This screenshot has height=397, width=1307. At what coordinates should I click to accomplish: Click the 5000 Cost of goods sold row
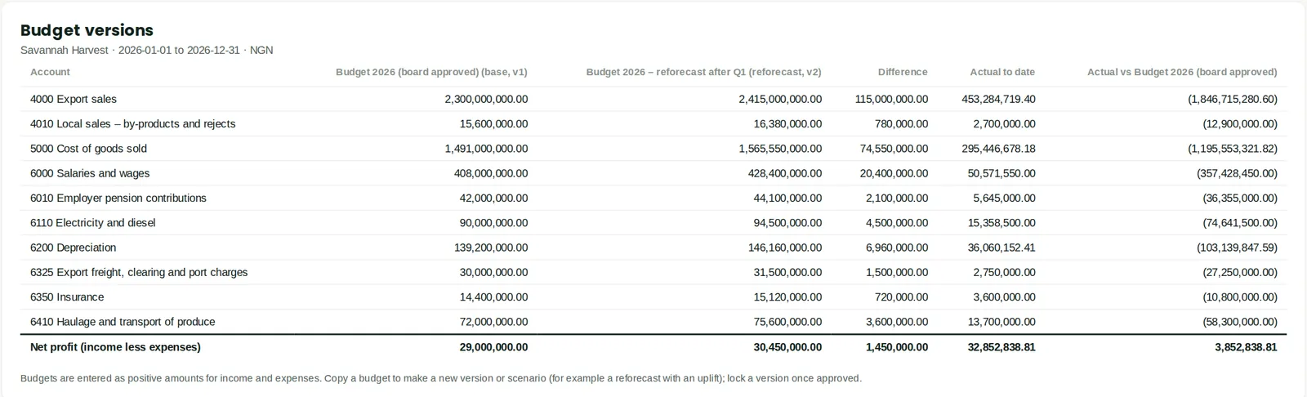(653, 149)
